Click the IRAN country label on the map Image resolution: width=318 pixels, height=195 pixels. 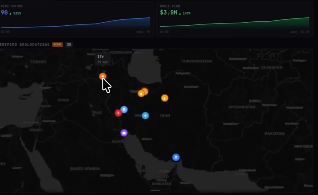click(x=165, y=116)
